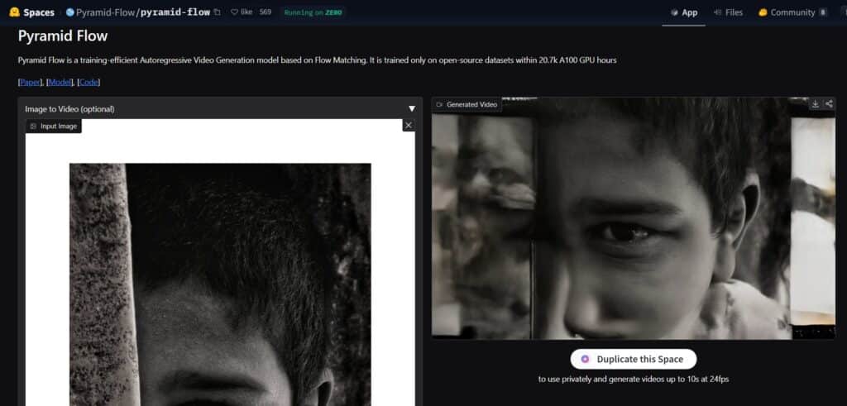Like the pyramid-flow space
The image size is (847, 406).
pyautogui.click(x=242, y=12)
